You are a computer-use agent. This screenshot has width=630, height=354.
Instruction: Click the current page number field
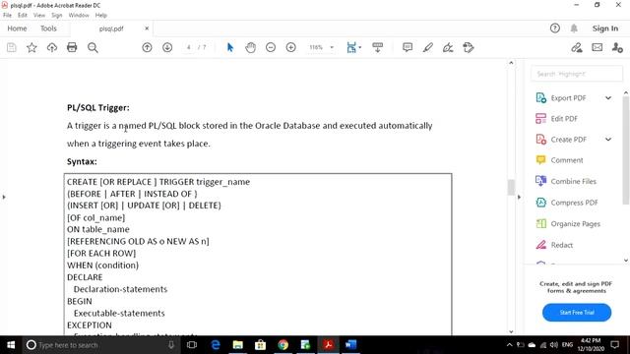click(x=188, y=47)
